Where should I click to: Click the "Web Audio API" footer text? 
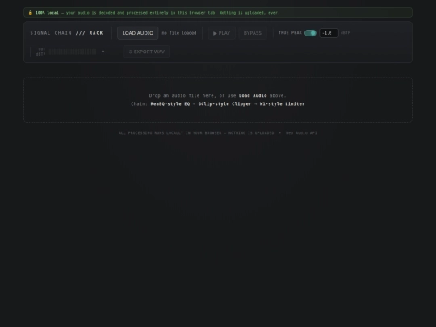click(301, 133)
